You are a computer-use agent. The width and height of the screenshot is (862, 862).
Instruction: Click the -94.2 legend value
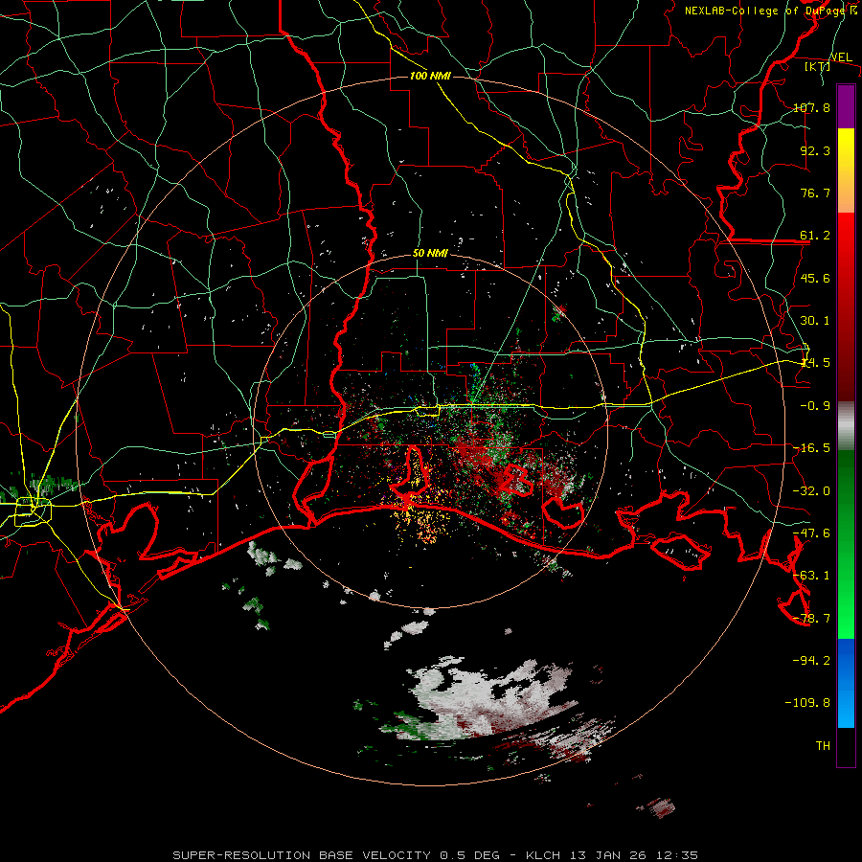(811, 660)
